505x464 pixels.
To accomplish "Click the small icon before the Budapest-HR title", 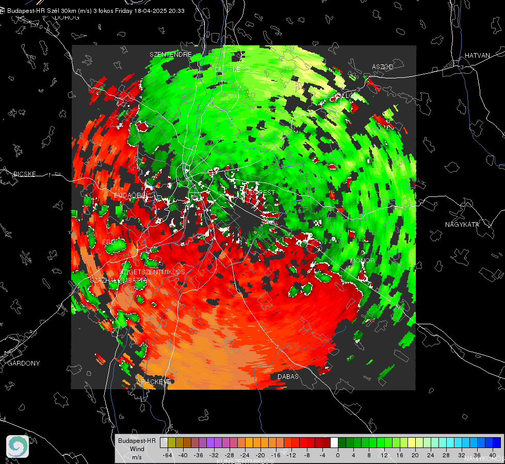I will 2,11.
